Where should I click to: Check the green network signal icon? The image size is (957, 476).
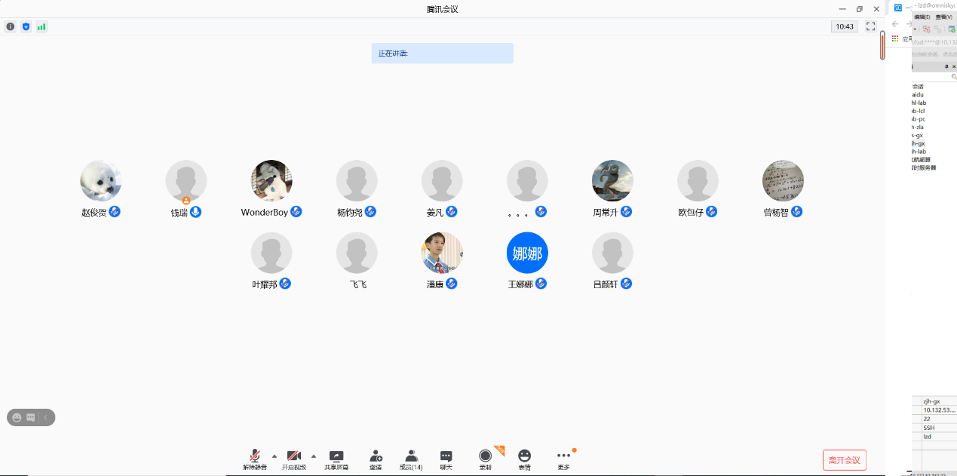click(41, 26)
